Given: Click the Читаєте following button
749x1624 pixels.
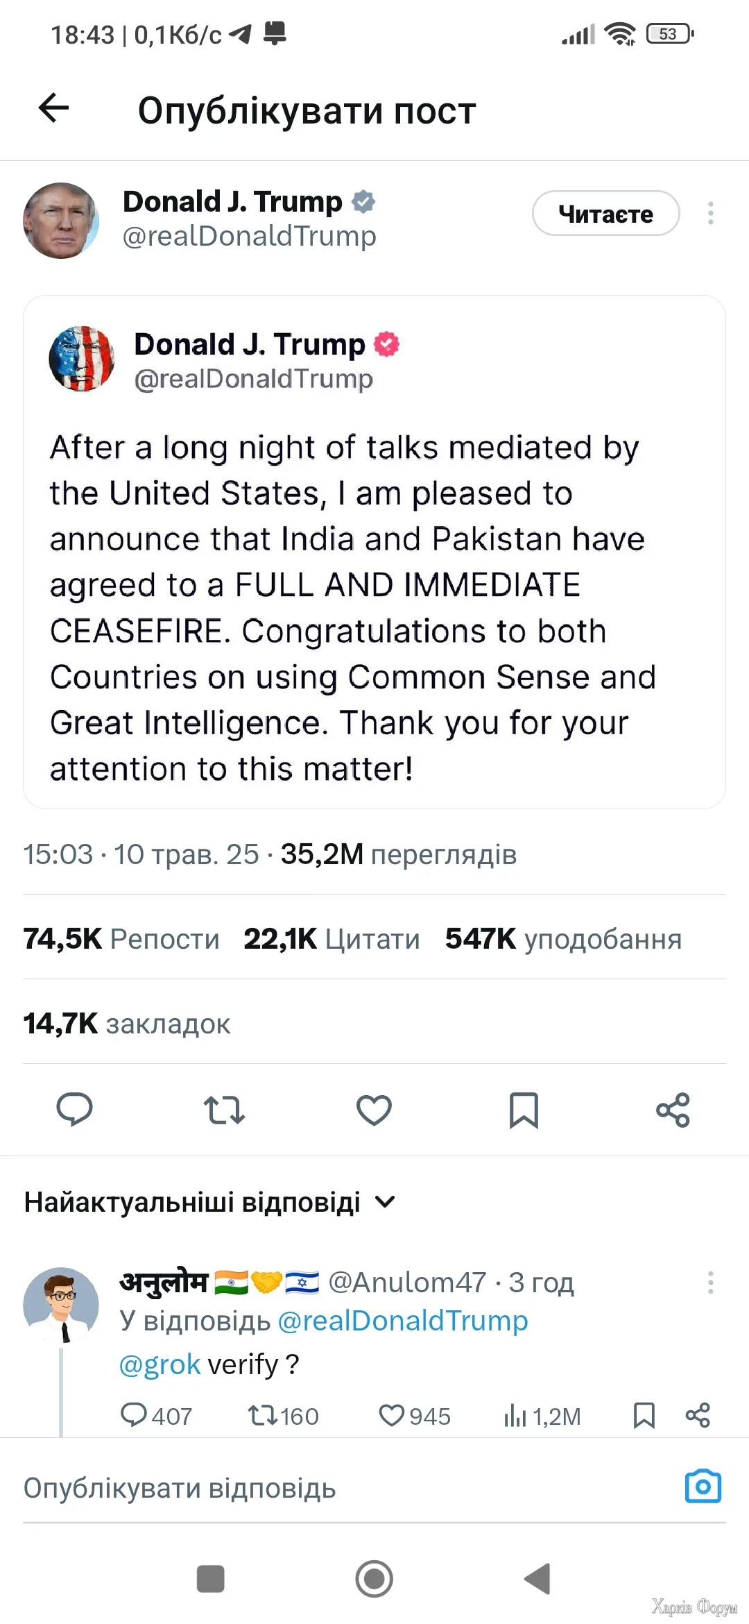Looking at the screenshot, I should (605, 214).
